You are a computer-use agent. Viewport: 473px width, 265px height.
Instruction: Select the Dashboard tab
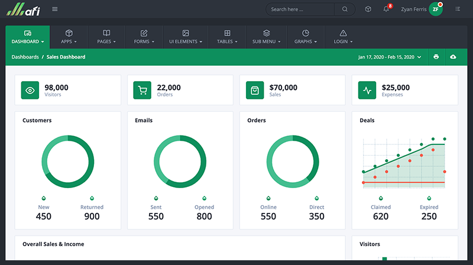pyautogui.click(x=28, y=37)
